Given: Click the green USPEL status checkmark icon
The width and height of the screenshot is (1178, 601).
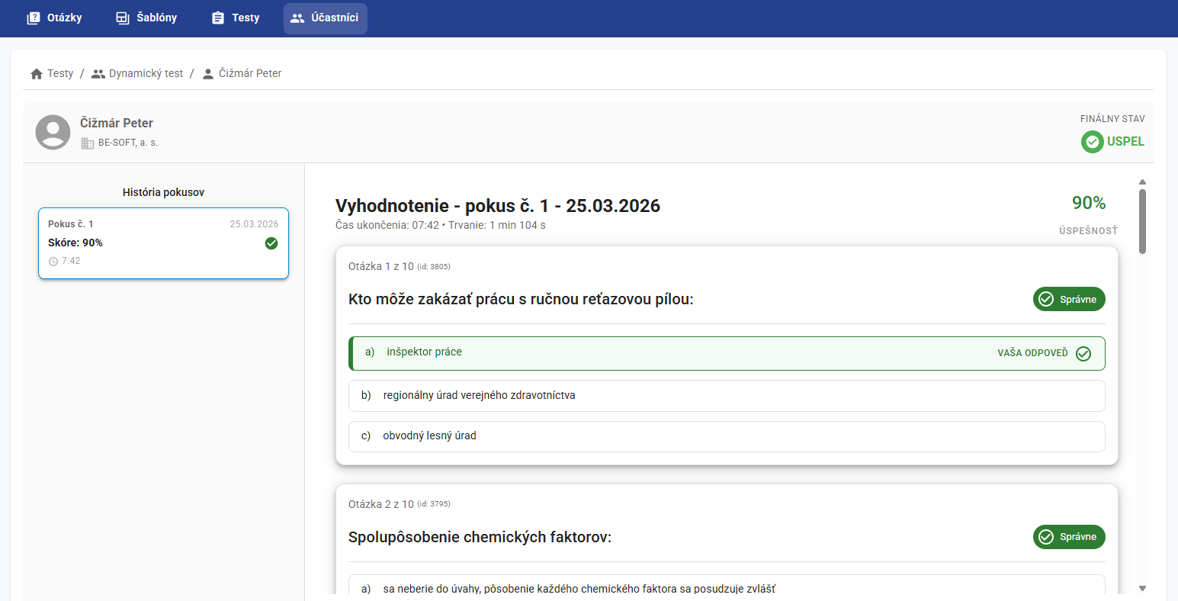Looking at the screenshot, I should coord(1092,142).
